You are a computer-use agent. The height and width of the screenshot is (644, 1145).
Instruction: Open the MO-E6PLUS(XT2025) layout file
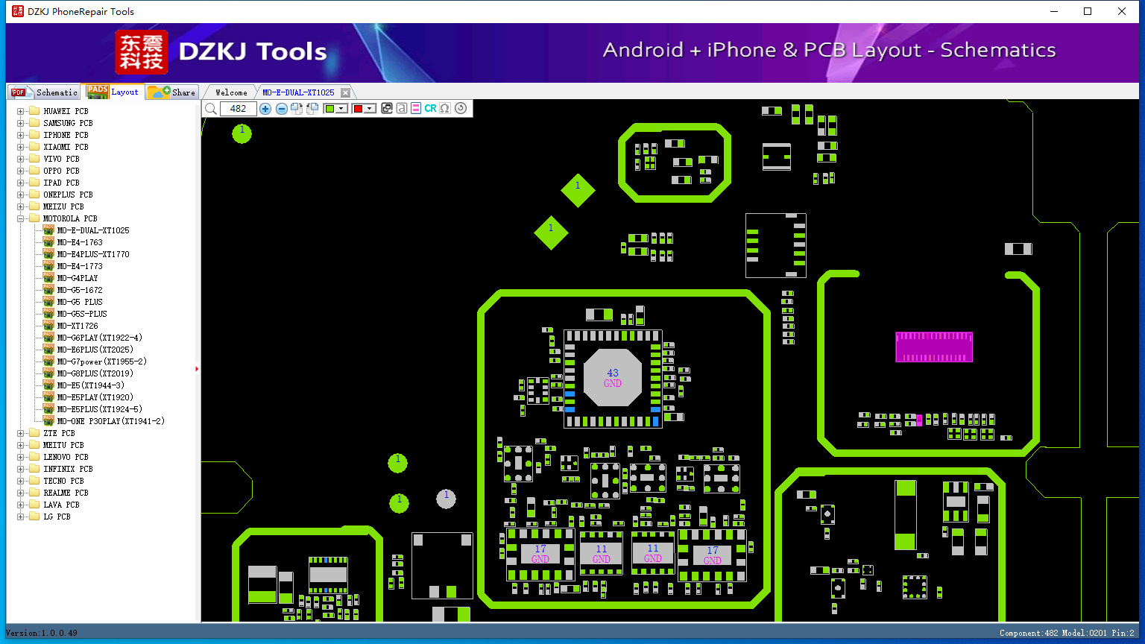coord(95,350)
